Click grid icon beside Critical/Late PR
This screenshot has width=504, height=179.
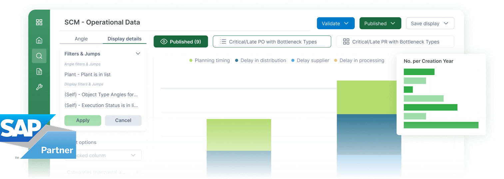pyautogui.click(x=346, y=42)
